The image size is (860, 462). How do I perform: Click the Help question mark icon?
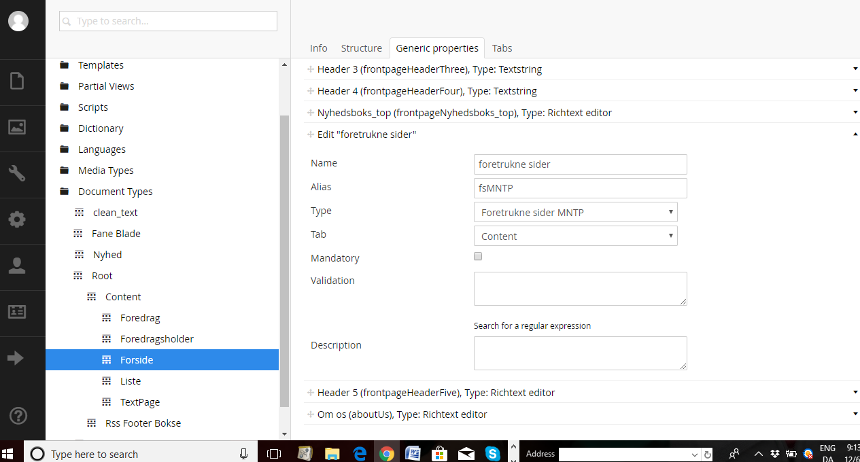17,416
